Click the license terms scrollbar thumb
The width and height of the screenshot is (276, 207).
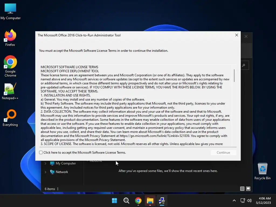click(234, 75)
